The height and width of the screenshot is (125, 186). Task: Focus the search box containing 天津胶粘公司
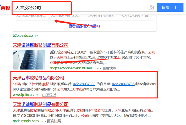pyautogui.click(x=77, y=7)
